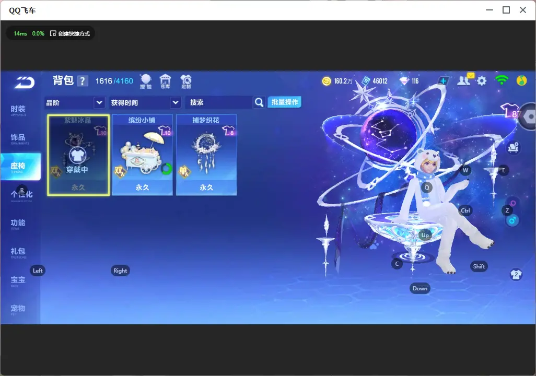Click the Shift key overlay button
The width and height of the screenshot is (536, 376).
pyautogui.click(x=479, y=267)
